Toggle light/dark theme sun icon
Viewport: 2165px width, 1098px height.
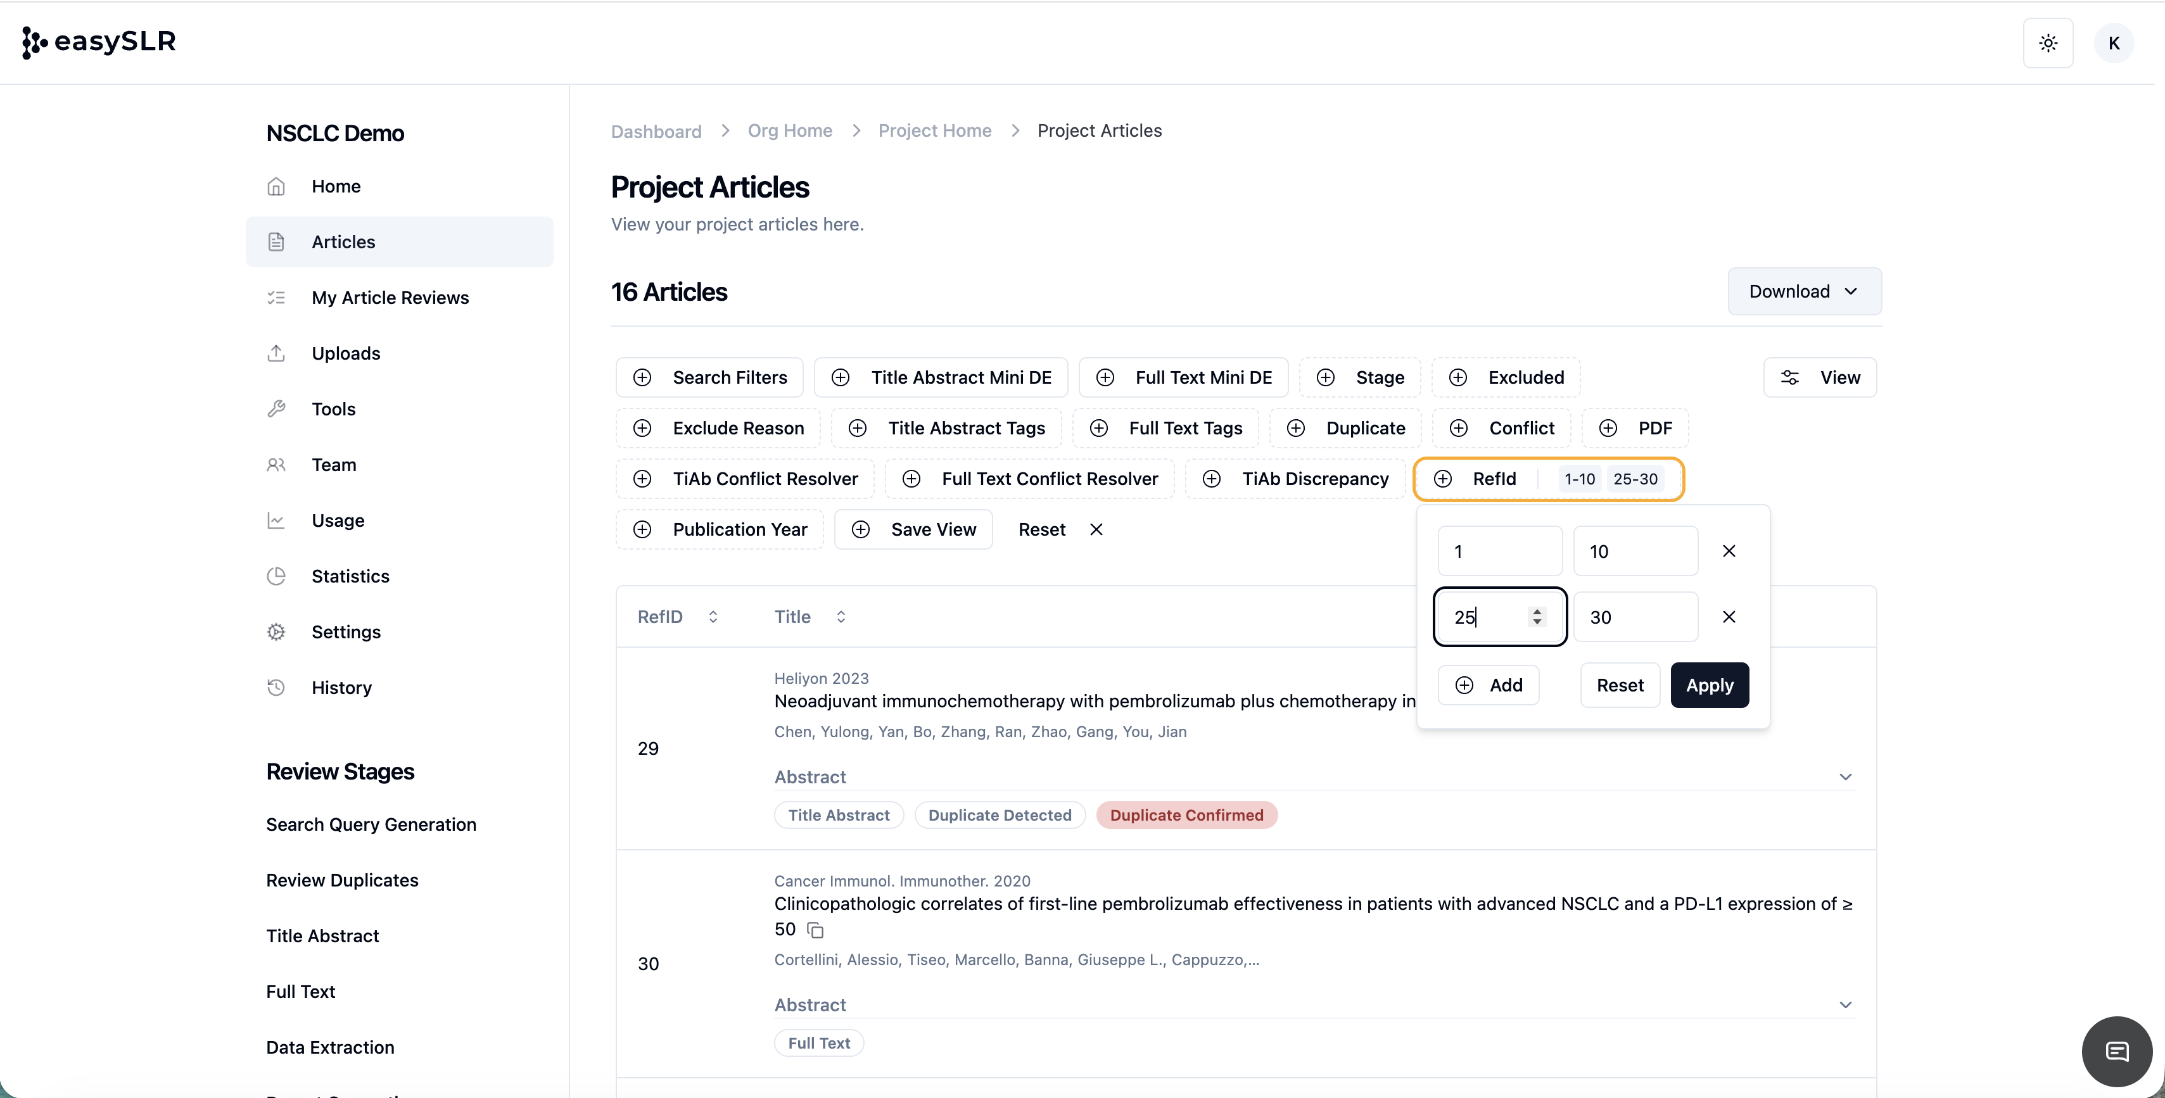tap(2047, 43)
